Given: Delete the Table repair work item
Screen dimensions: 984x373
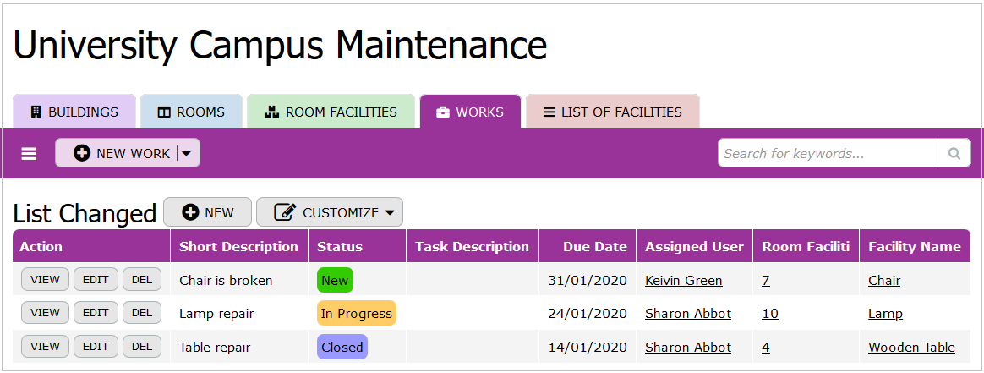Looking at the screenshot, I should 142,346.
